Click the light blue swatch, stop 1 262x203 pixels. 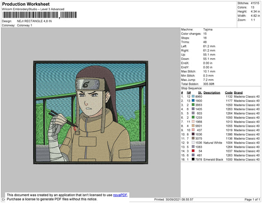point(193,96)
